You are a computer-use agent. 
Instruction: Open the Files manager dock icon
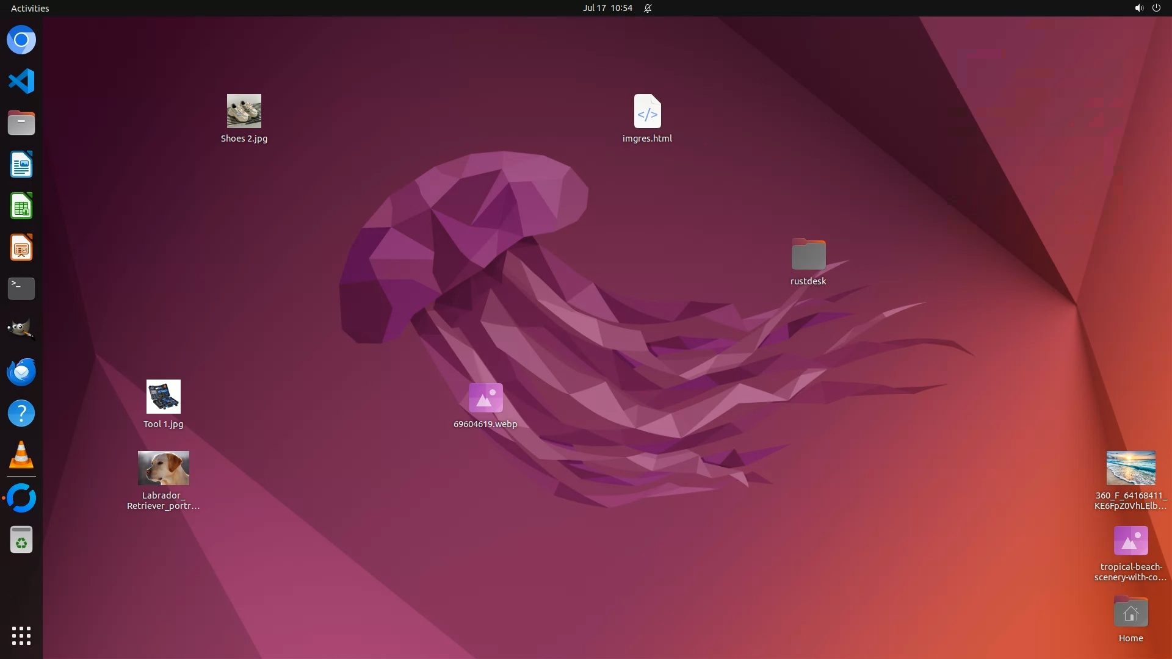point(21,123)
